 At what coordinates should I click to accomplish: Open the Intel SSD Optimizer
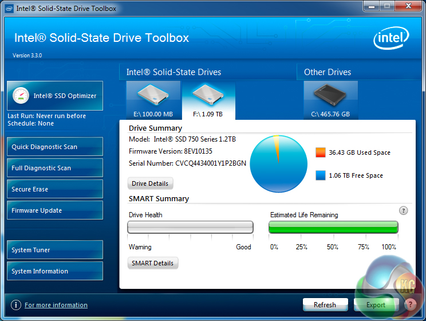pyautogui.click(x=55, y=96)
